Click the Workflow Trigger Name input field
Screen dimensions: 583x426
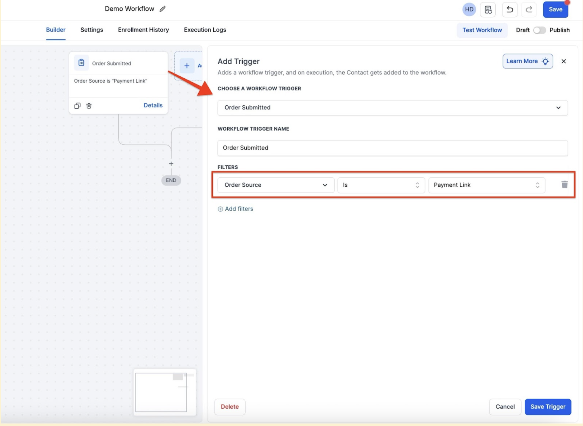(392, 148)
